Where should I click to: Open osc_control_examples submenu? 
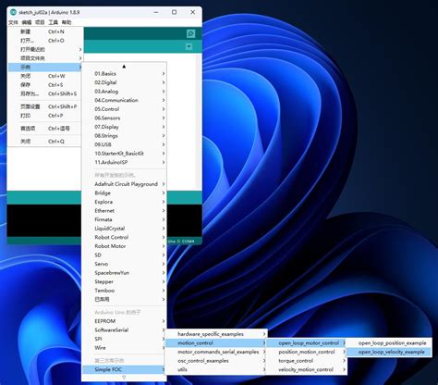tap(216, 361)
